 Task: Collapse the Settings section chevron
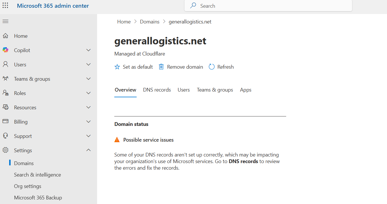89,150
